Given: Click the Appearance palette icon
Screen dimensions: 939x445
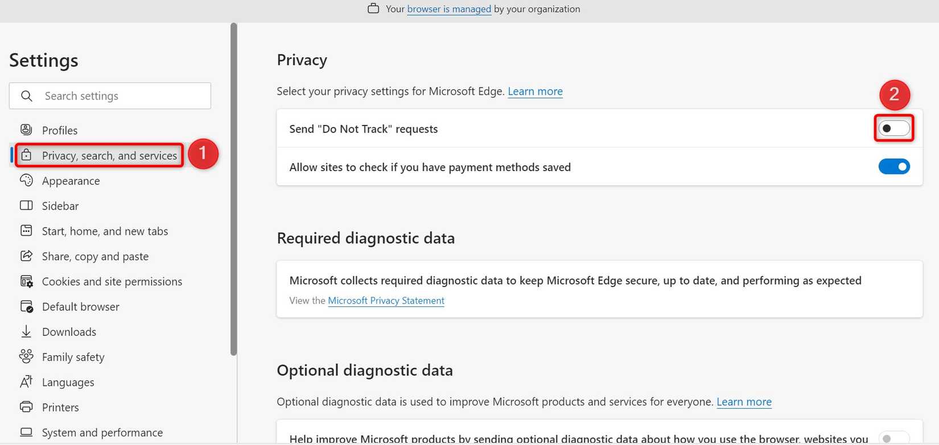Looking at the screenshot, I should pyautogui.click(x=26, y=180).
